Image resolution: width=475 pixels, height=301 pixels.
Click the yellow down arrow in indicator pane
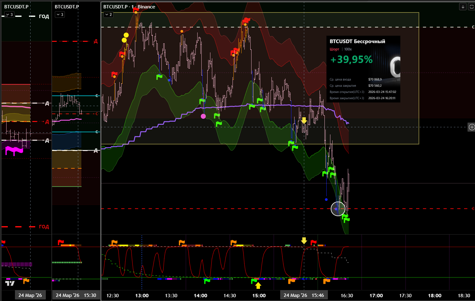304,240
